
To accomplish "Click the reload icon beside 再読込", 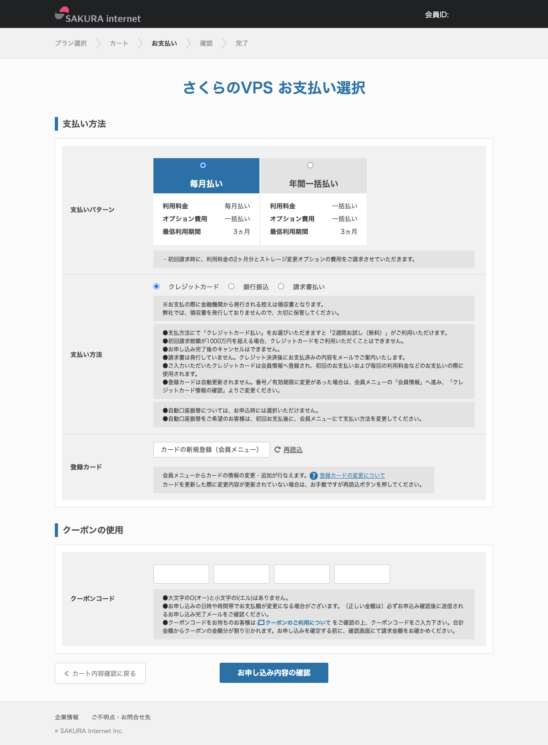I will tap(277, 450).
